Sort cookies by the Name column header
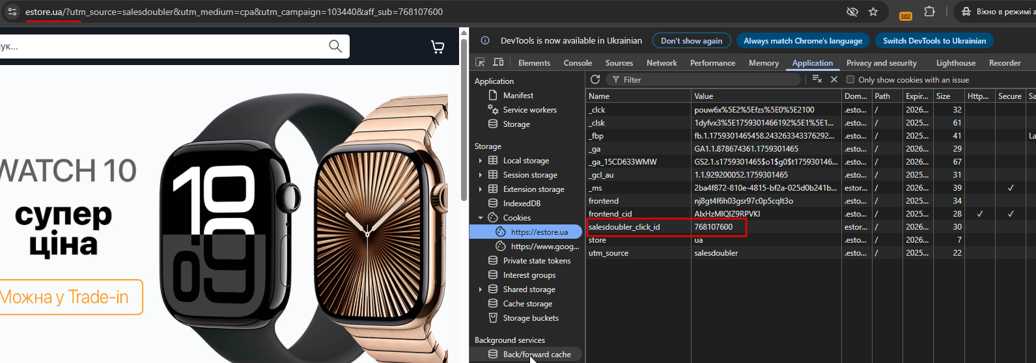1036x363 pixels. pyautogui.click(x=638, y=96)
